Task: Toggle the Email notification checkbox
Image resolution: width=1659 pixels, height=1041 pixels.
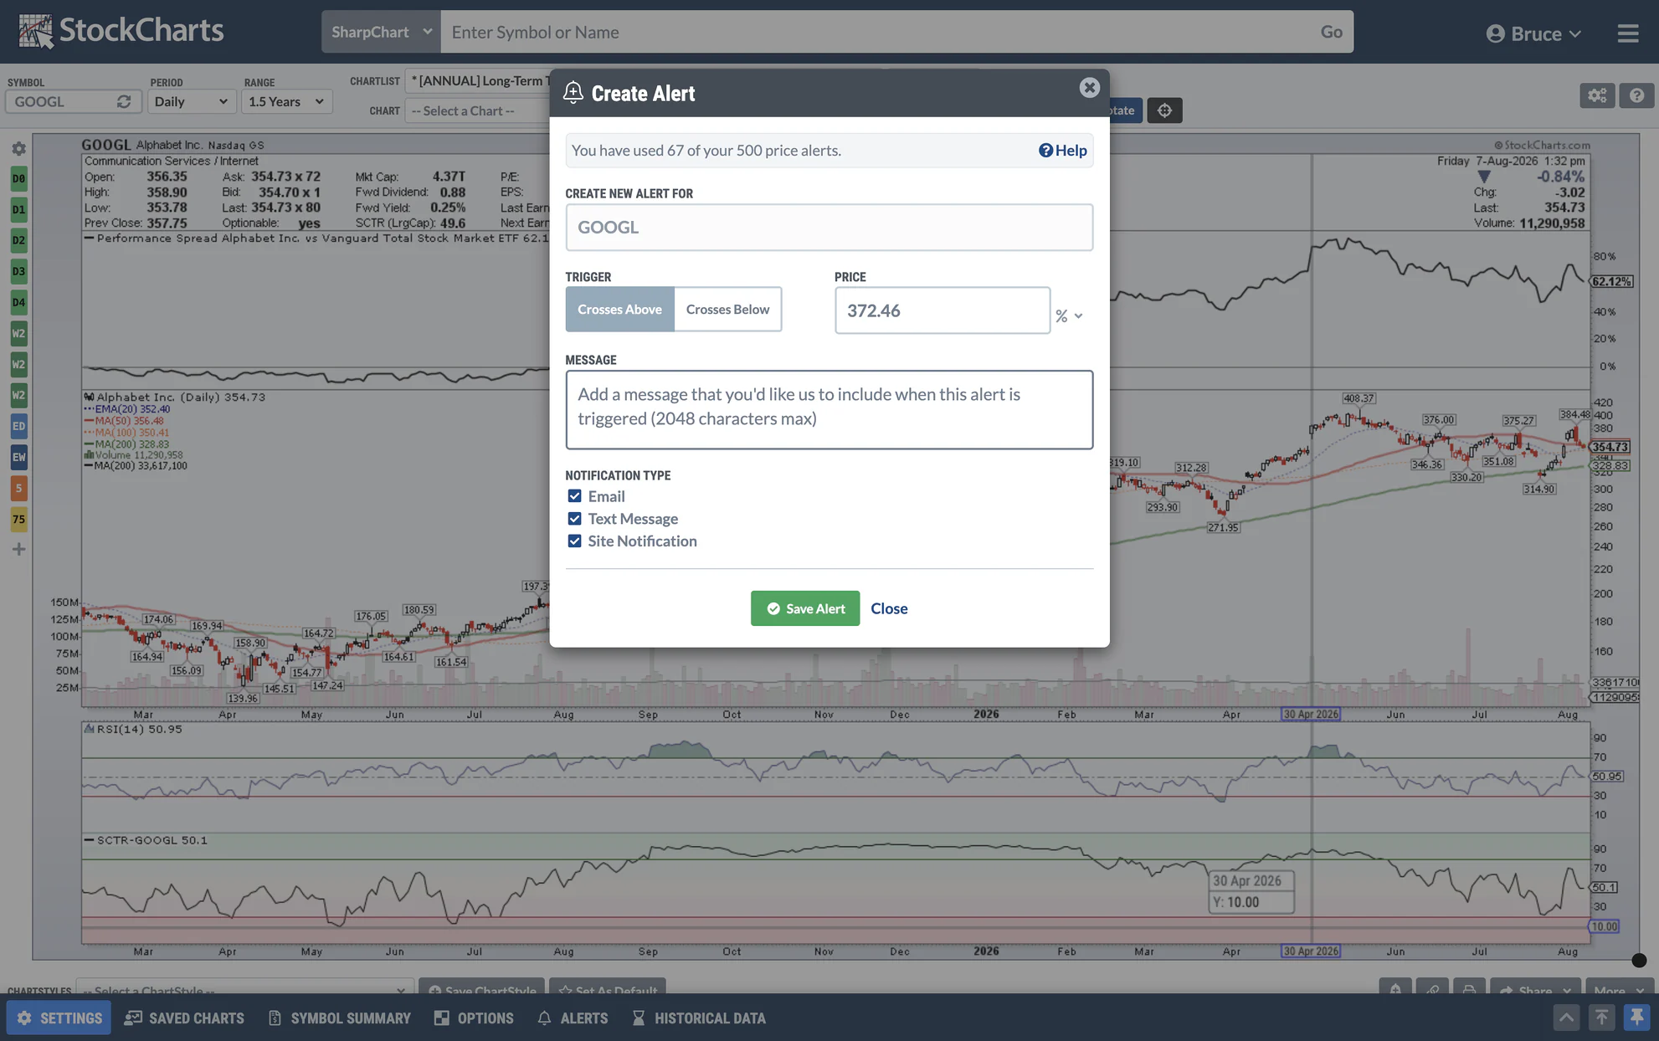Action: pos(574,496)
